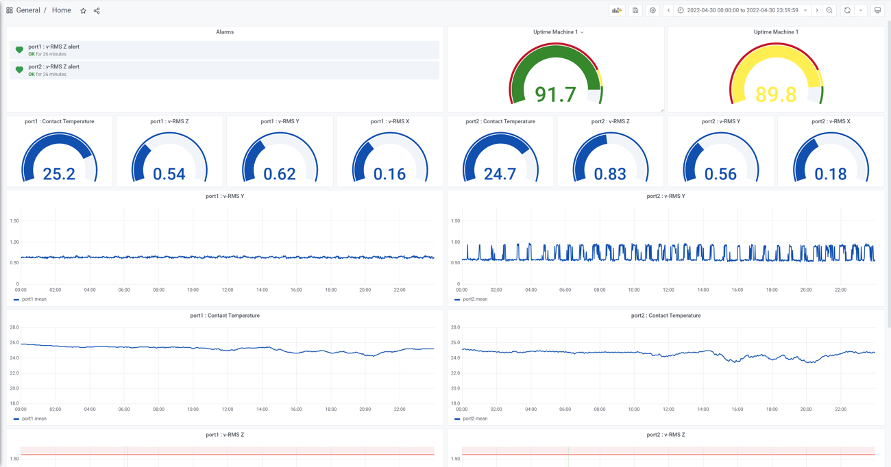Shift the time range forward with the right arrow
This screenshot has width=891, height=467.
coord(817,10)
